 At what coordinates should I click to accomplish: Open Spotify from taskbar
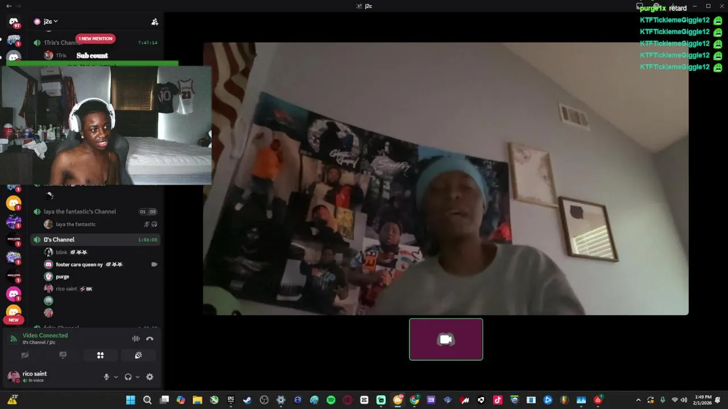[331, 400]
